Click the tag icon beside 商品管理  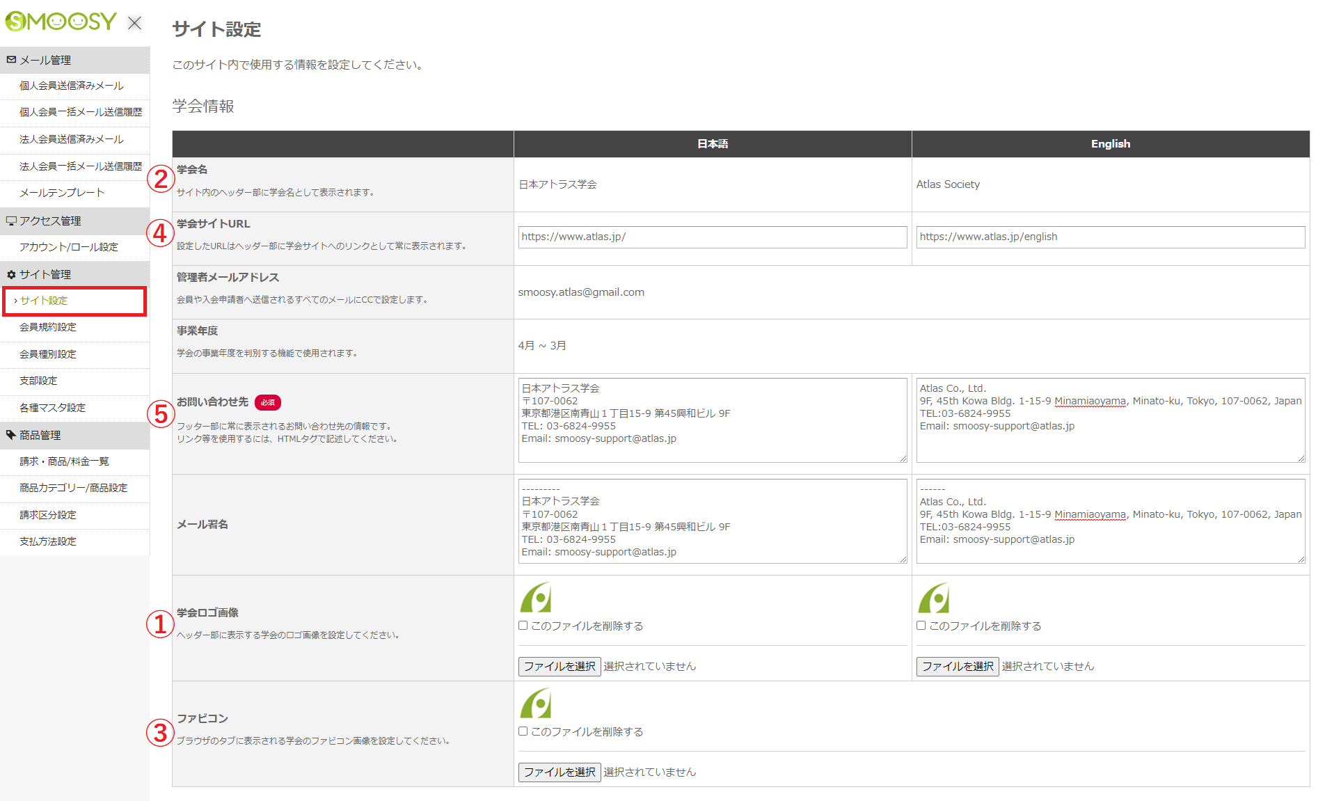point(11,435)
